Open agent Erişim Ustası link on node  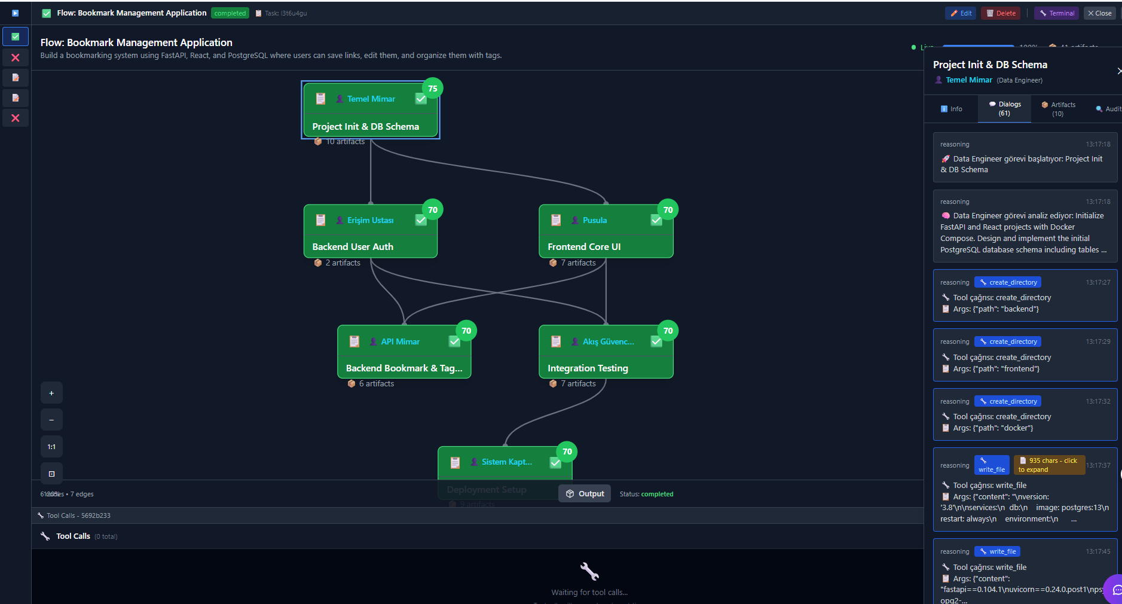coord(371,220)
